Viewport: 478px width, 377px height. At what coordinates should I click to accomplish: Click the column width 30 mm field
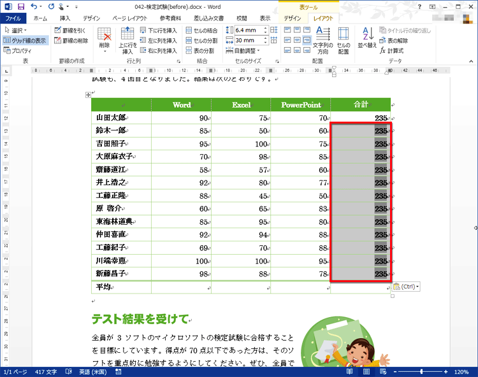click(249, 40)
